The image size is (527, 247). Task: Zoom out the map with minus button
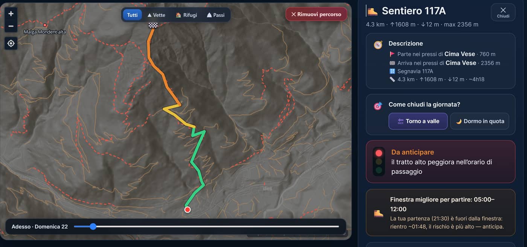[x=11, y=26]
